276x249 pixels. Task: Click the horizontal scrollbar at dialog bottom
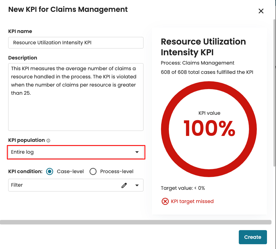coord(136,222)
